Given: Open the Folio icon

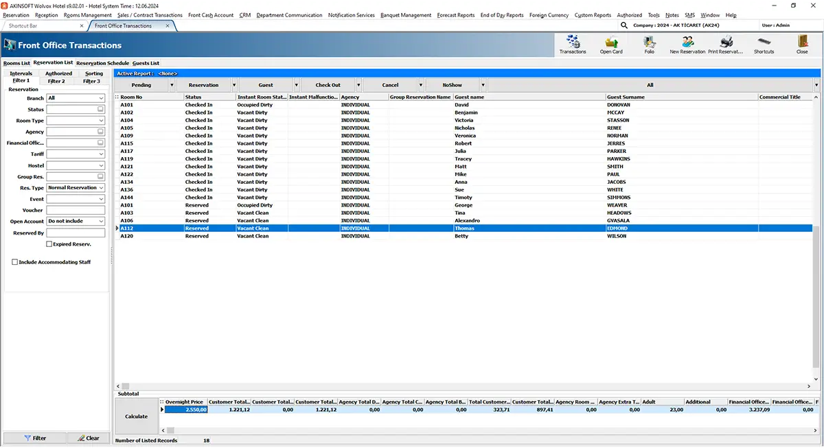Looking at the screenshot, I should click(649, 45).
